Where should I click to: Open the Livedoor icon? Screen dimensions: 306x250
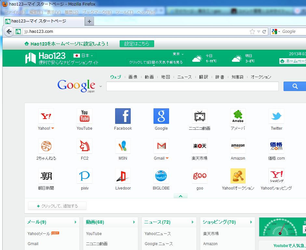pyautogui.click(x=123, y=176)
